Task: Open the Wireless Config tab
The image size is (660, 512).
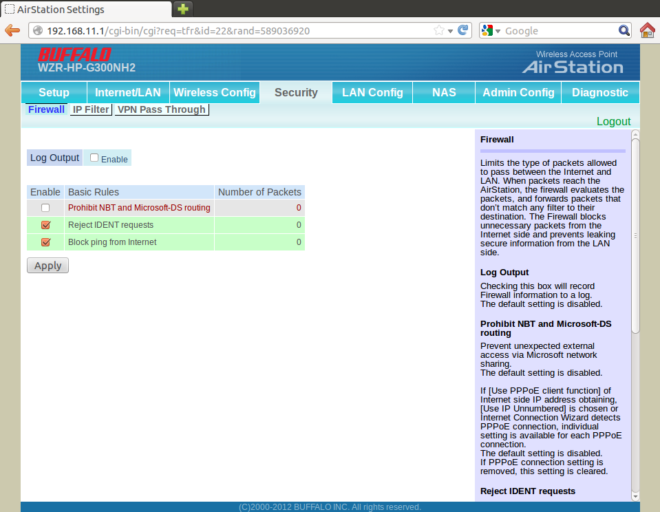Action: click(215, 93)
